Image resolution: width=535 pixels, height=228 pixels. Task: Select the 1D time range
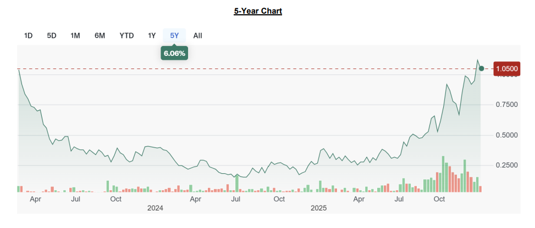[x=29, y=36]
